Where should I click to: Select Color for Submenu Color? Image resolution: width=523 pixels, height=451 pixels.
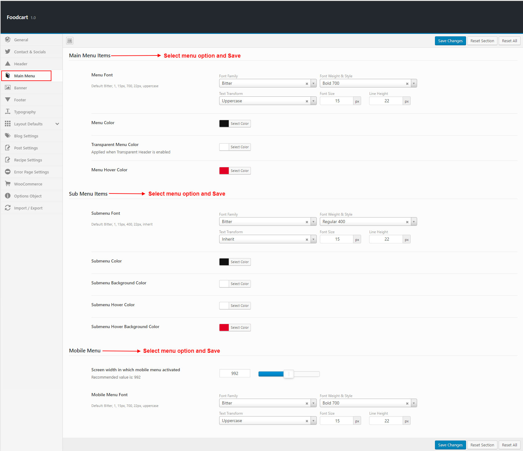[x=235, y=262]
